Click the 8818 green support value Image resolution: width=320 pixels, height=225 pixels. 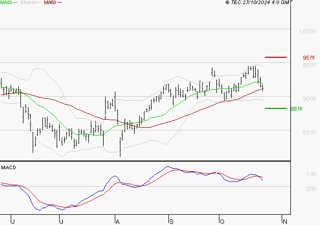pos(297,109)
